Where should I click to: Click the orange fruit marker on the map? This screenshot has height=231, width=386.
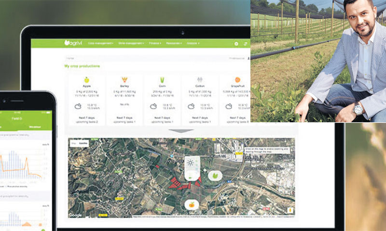tap(192, 205)
